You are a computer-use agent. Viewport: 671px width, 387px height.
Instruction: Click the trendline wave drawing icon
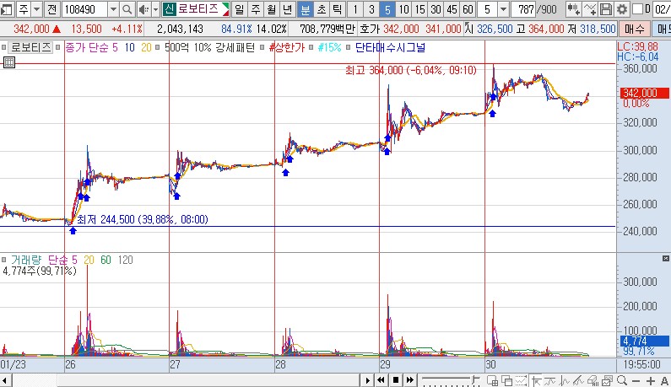(x=550, y=380)
